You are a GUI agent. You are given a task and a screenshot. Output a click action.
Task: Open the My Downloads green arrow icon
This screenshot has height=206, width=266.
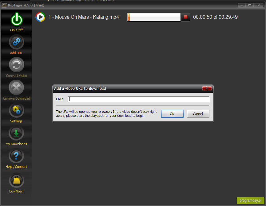(x=17, y=133)
